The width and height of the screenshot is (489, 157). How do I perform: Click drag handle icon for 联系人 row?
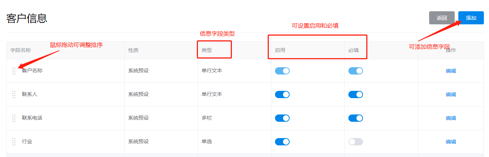14,94
